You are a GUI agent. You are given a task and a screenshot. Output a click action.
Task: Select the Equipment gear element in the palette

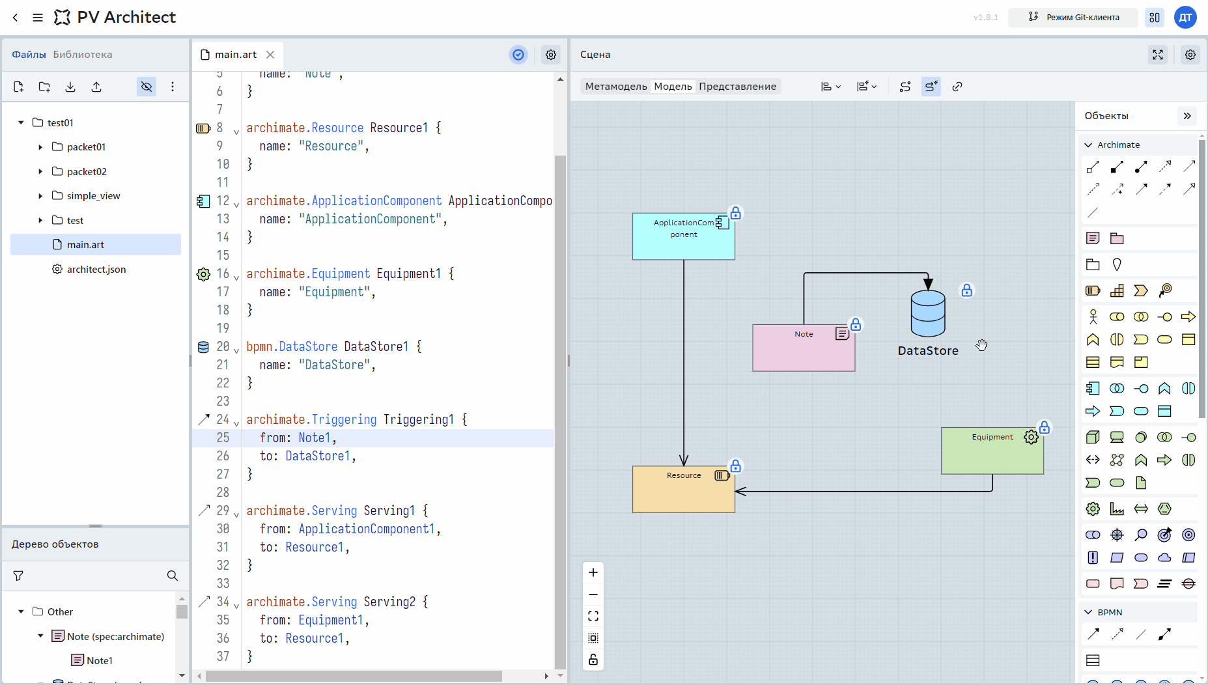pyautogui.click(x=1093, y=509)
